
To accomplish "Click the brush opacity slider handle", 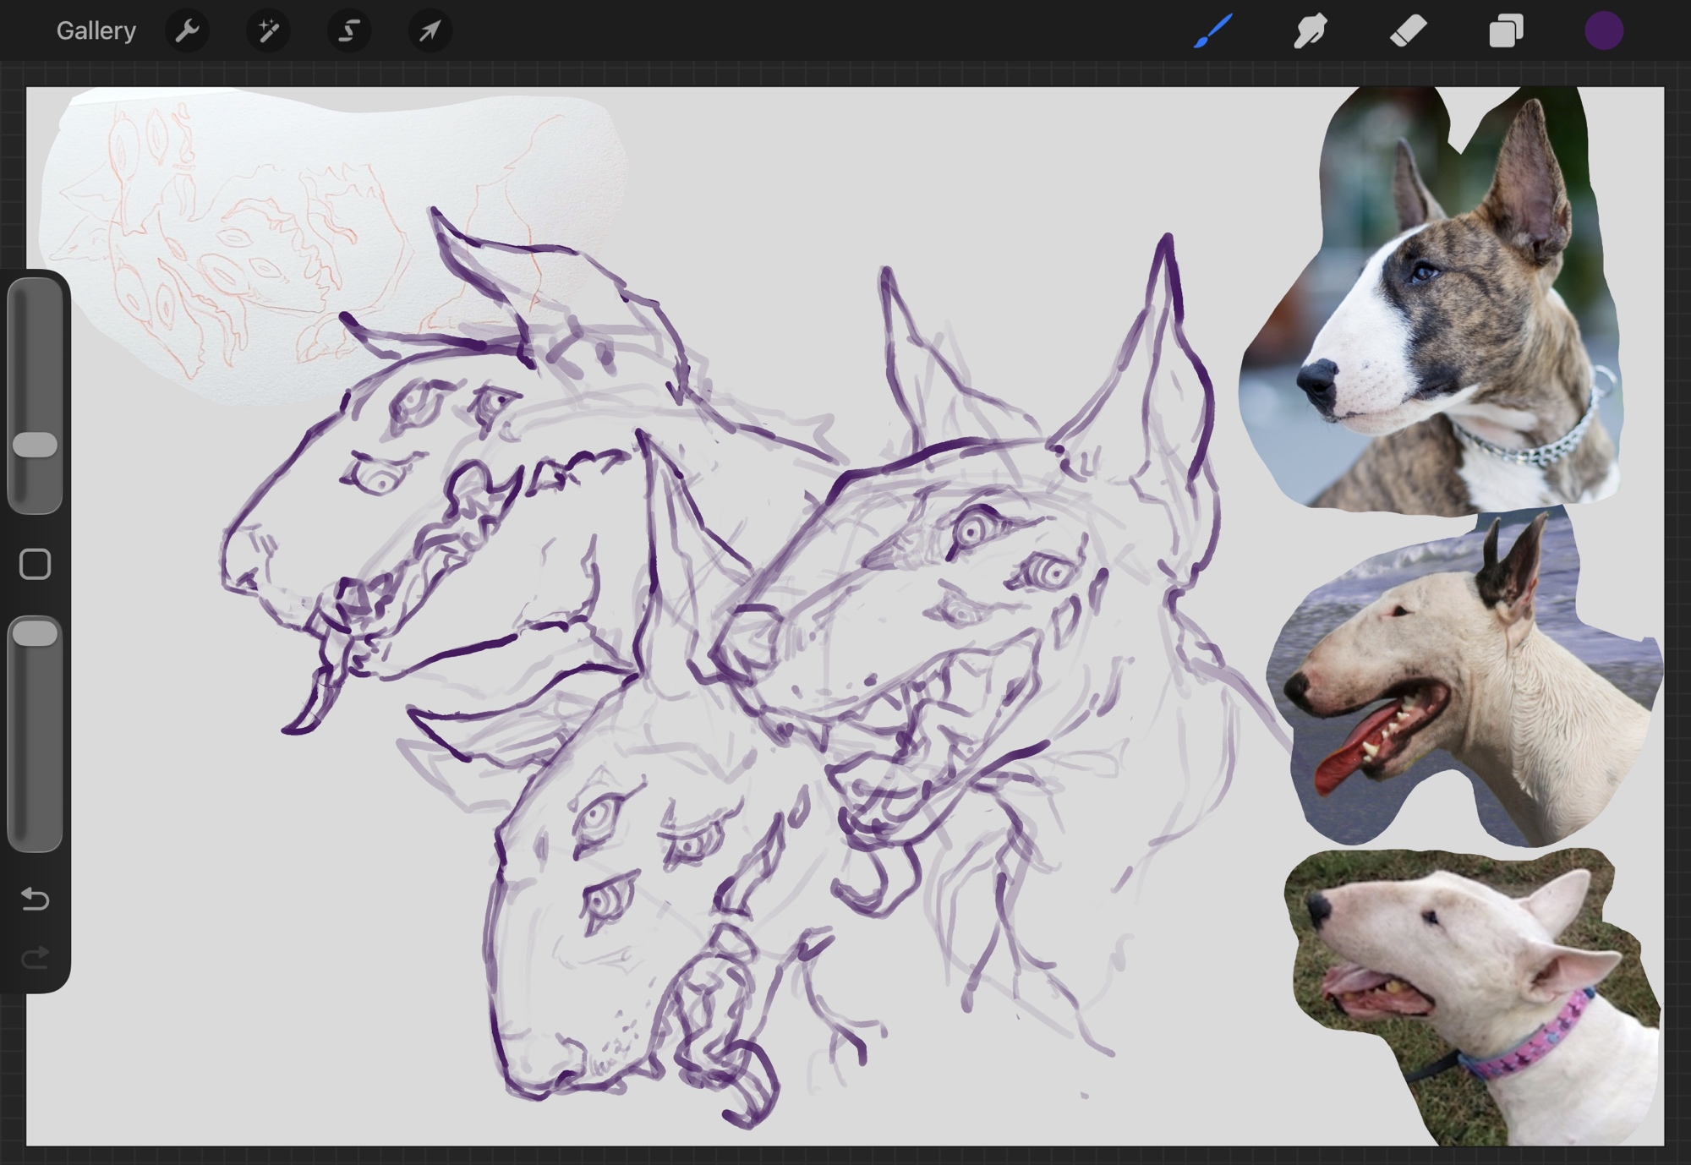I will (x=36, y=633).
